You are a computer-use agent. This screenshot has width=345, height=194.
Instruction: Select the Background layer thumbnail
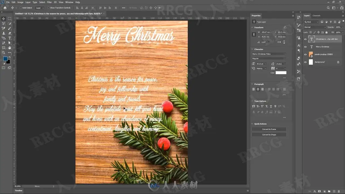click(x=311, y=62)
